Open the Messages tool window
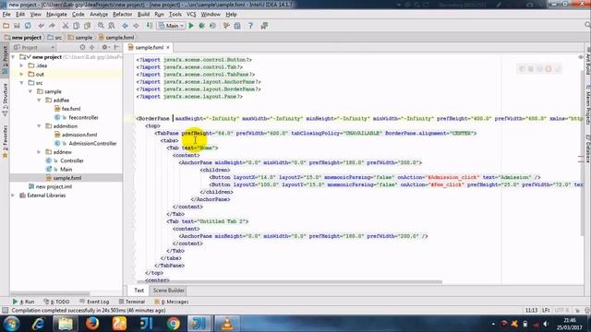The image size is (591, 332). pos(172,302)
